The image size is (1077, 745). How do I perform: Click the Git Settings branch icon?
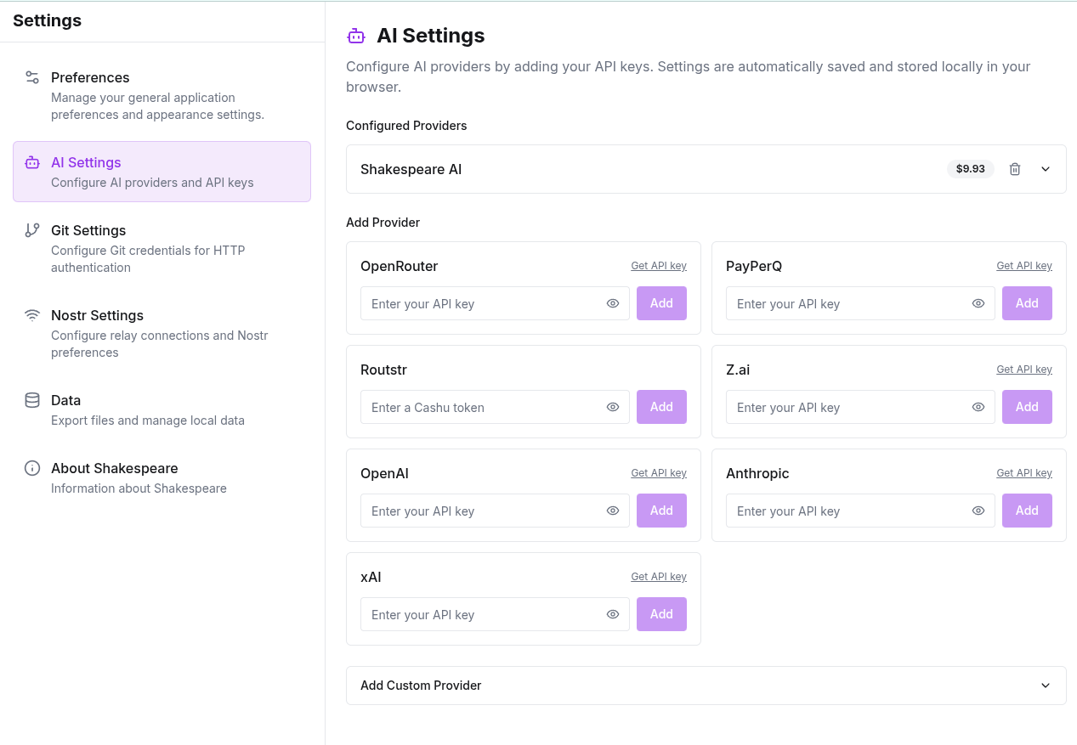[31, 229]
